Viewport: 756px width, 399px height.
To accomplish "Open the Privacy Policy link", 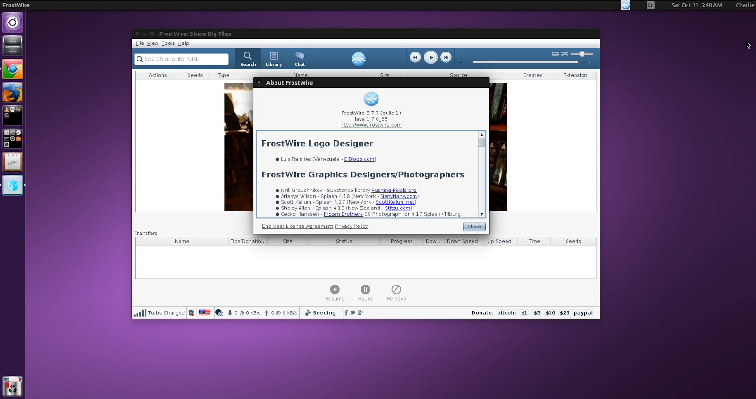I will click(351, 226).
